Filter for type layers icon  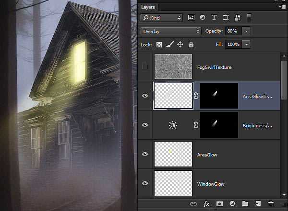pyautogui.click(x=214, y=18)
